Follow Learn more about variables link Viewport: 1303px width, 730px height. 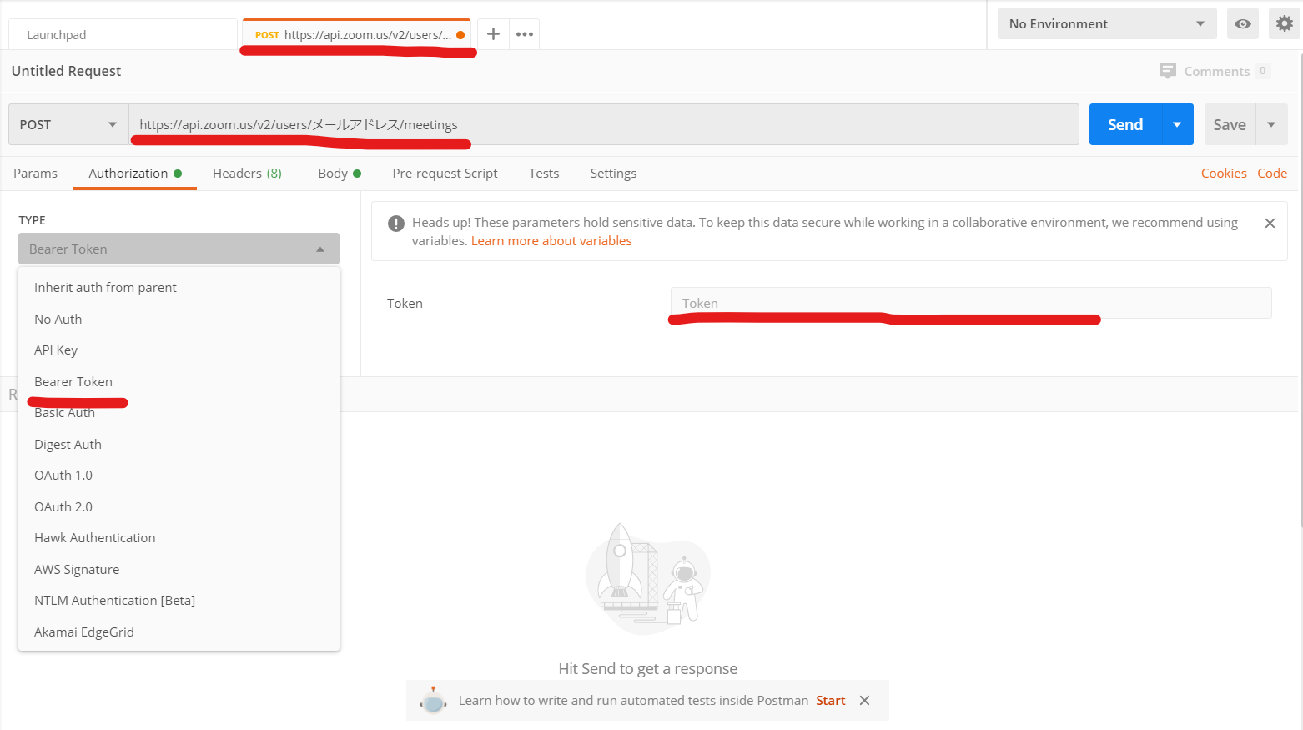[x=551, y=241]
